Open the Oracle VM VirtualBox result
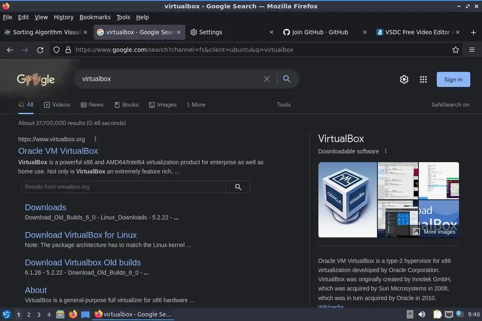 [58, 151]
